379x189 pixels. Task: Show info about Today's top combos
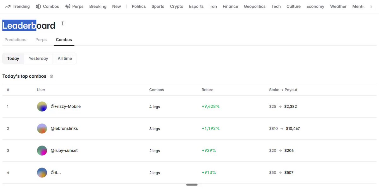point(51,76)
